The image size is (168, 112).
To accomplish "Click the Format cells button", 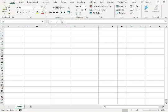I will pos(121,13).
